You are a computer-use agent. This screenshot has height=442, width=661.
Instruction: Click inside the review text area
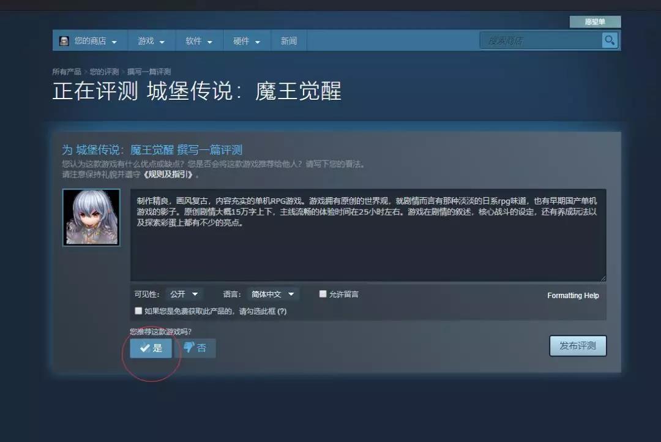click(x=368, y=235)
